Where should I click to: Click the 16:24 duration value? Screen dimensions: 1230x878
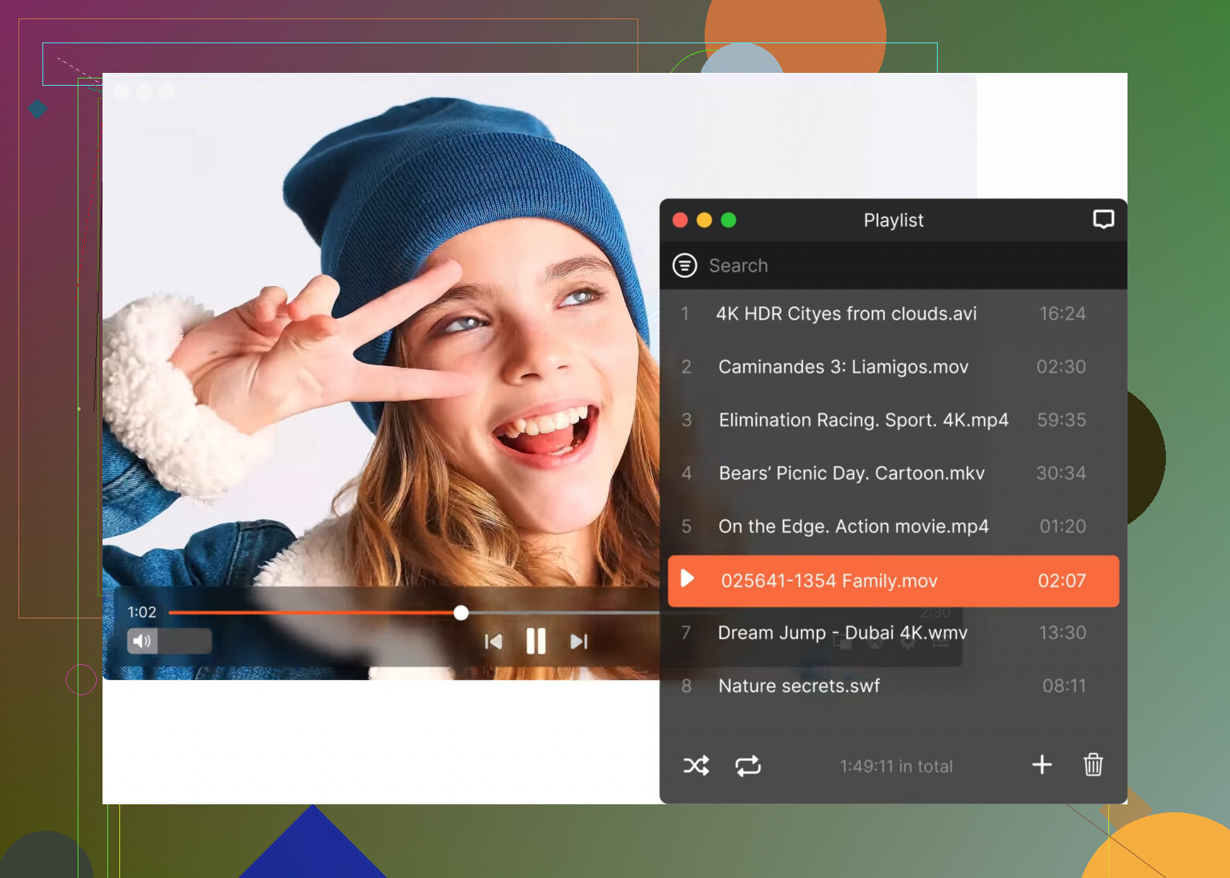coord(1063,314)
